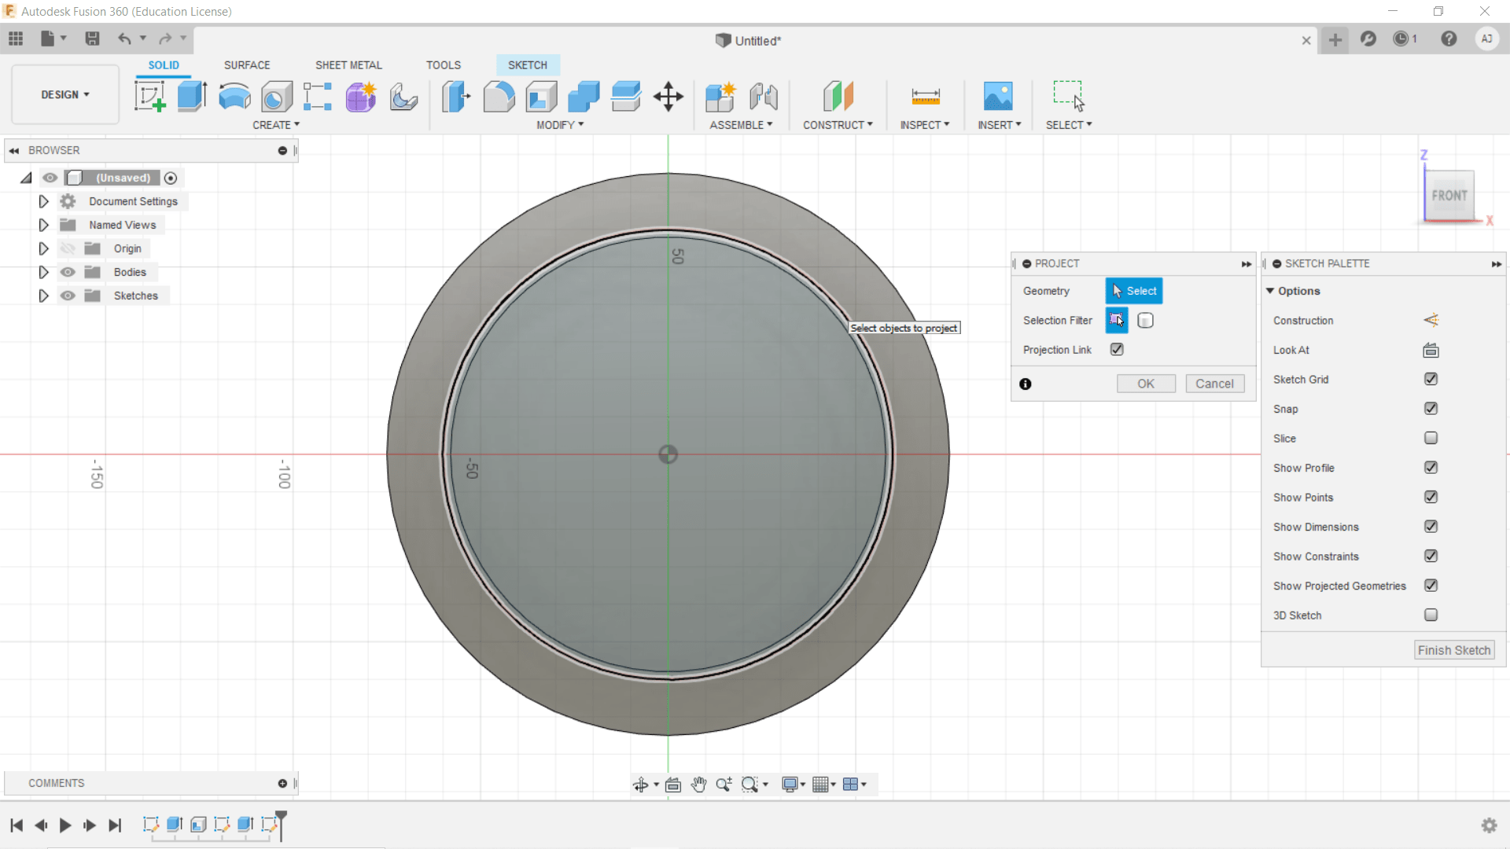
Task: Click the timeline play button
Action: click(65, 825)
